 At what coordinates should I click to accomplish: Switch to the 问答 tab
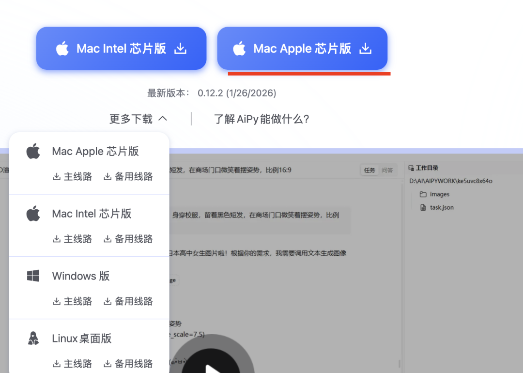tap(387, 170)
